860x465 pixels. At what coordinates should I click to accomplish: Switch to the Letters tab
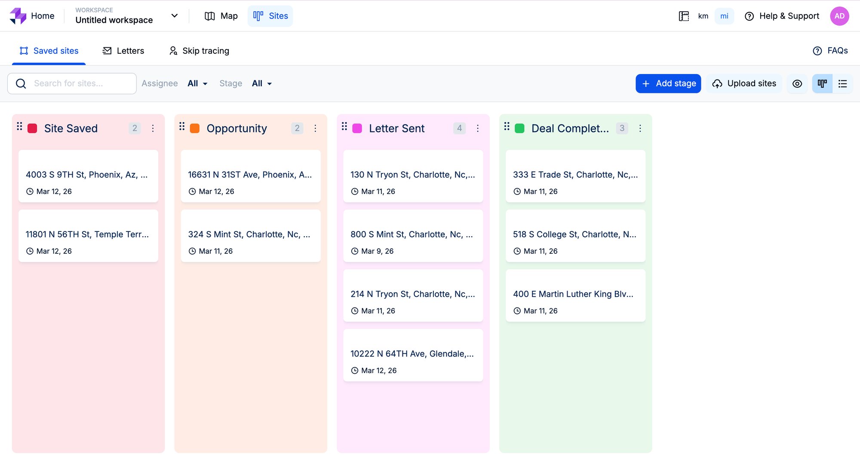pyautogui.click(x=123, y=51)
